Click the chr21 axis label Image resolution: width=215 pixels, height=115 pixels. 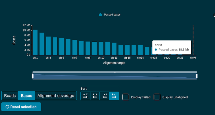click(x=180, y=58)
